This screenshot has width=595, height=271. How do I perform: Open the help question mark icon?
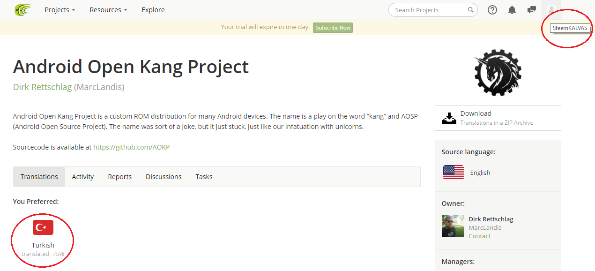pos(492,10)
